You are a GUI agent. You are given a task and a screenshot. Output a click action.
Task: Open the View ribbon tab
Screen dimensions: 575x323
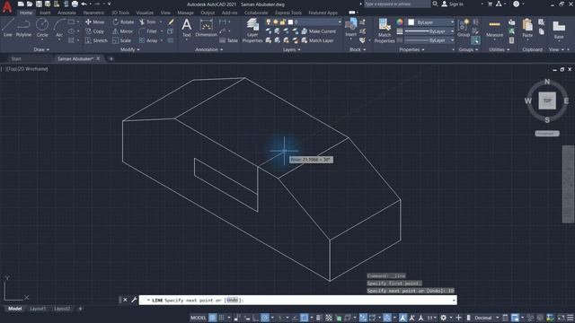coord(165,13)
